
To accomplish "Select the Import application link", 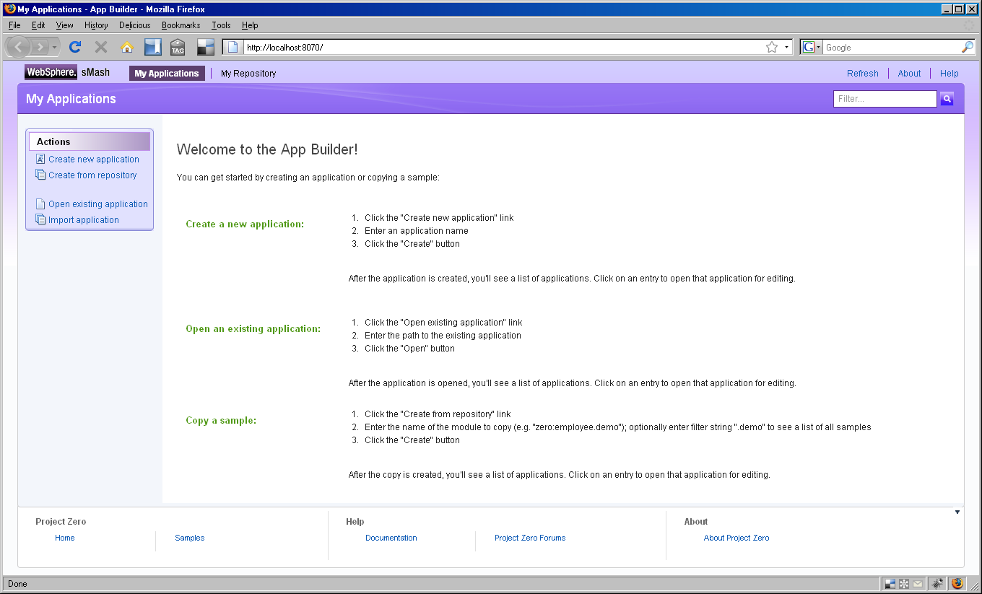I will tap(84, 220).
